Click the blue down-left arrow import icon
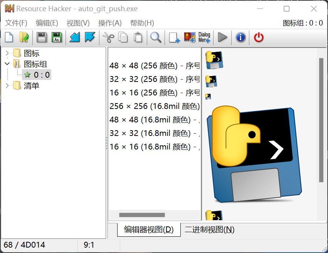328x253 pixels. coord(75,37)
